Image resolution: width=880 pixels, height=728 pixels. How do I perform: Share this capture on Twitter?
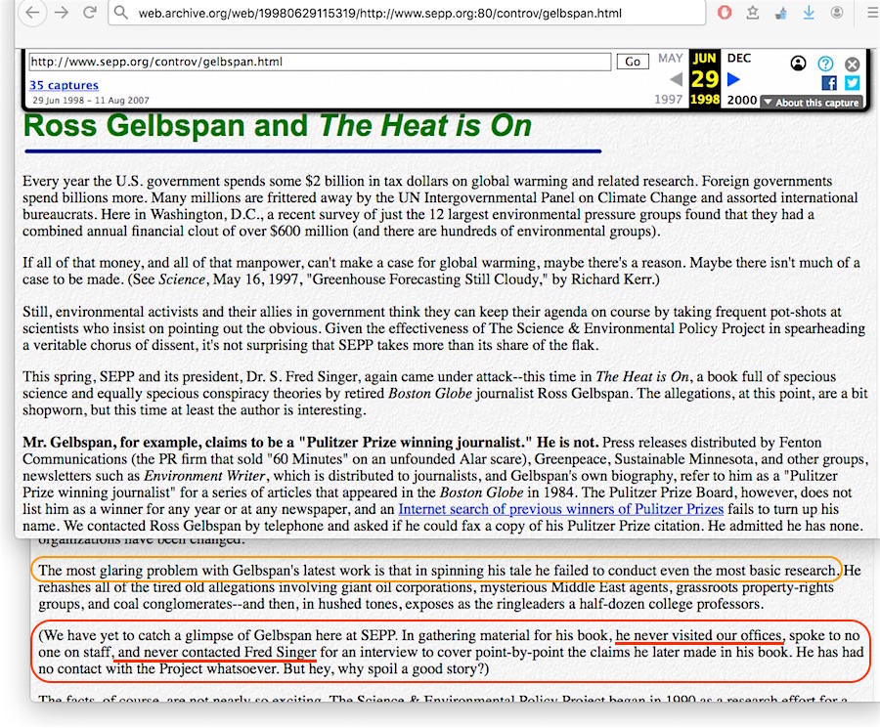click(x=852, y=83)
